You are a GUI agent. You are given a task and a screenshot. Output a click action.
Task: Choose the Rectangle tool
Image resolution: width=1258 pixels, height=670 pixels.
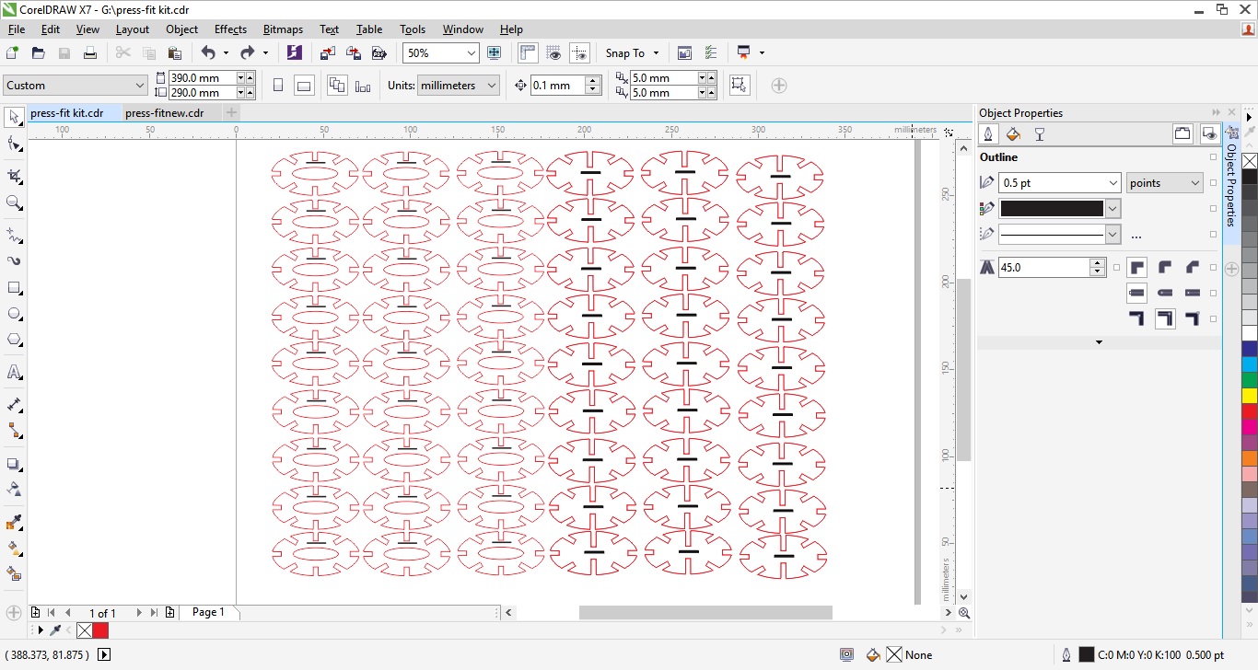point(15,288)
